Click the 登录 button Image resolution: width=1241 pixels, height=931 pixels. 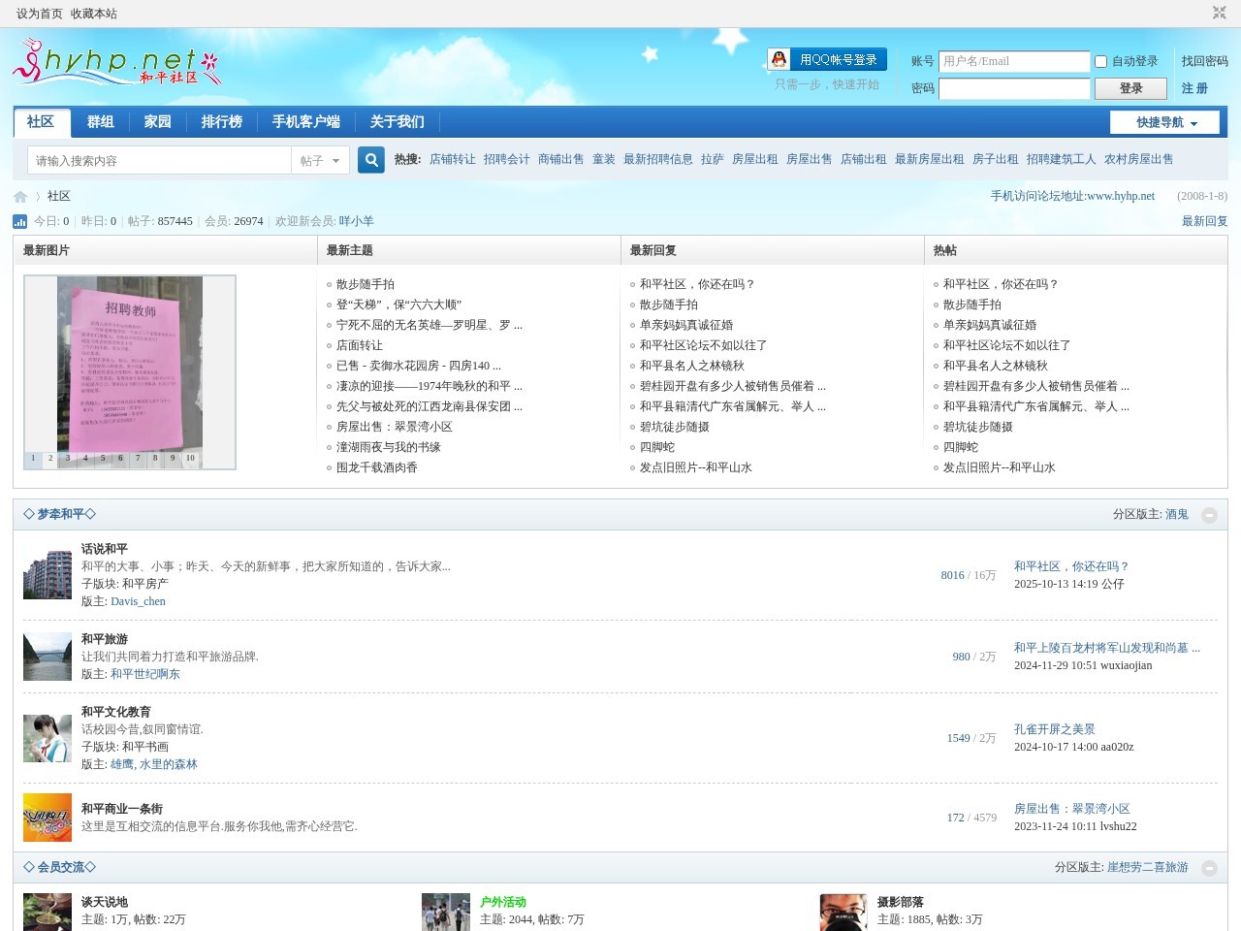(1130, 88)
